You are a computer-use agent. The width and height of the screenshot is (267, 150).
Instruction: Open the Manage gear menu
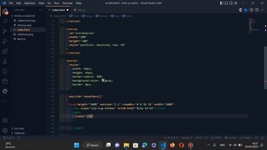pyautogui.click(x=5, y=130)
